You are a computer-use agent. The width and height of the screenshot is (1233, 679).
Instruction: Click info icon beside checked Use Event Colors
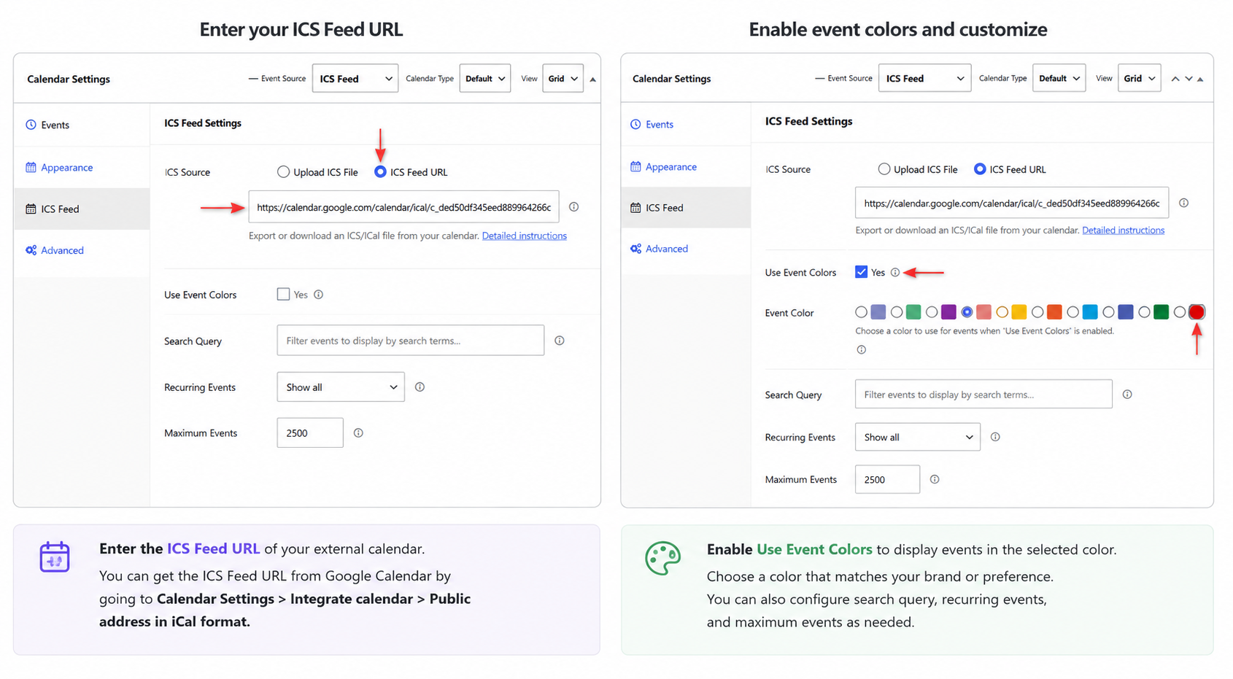click(x=895, y=272)
